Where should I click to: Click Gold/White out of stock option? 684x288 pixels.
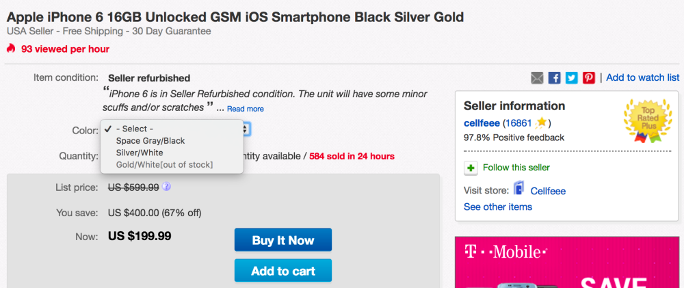[x=164, y=165]
